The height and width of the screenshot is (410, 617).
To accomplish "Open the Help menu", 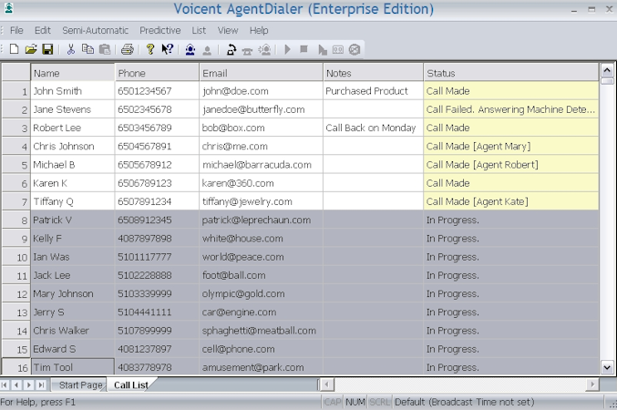I will point(259,30).
